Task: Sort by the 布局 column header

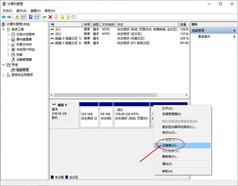Action: click(87, 25)
